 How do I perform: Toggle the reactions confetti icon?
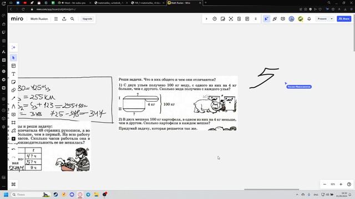275,19
